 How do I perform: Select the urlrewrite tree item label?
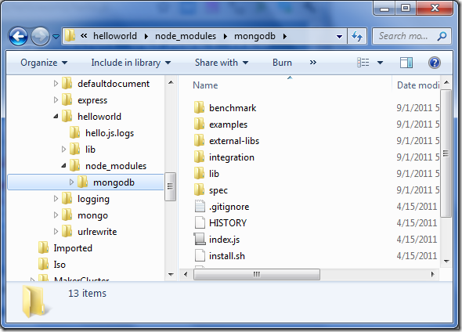(x=97, y=232)
